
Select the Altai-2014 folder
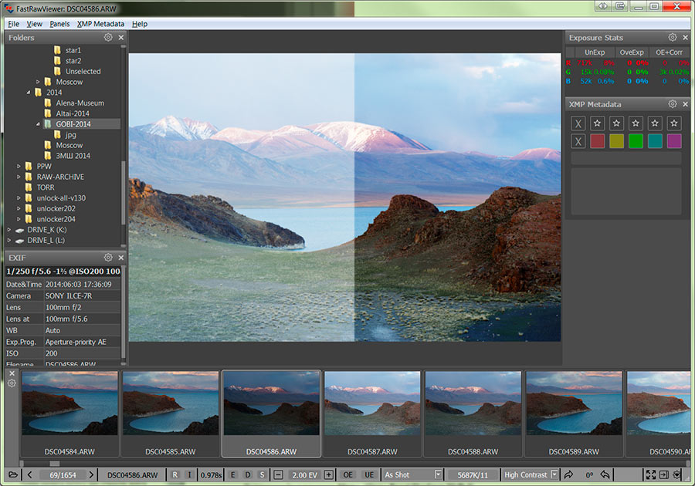73,113
